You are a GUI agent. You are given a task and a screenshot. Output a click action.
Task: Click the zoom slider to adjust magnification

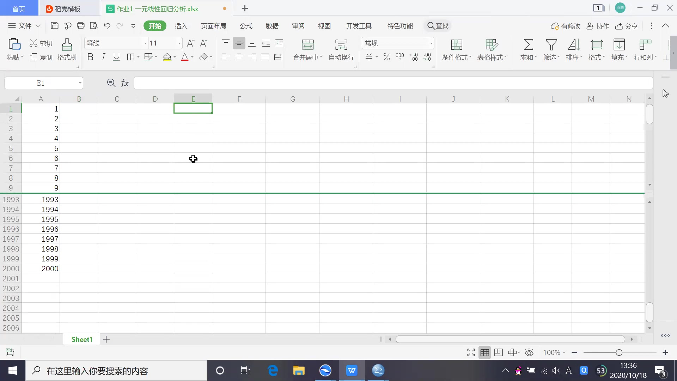coord(619,352)
